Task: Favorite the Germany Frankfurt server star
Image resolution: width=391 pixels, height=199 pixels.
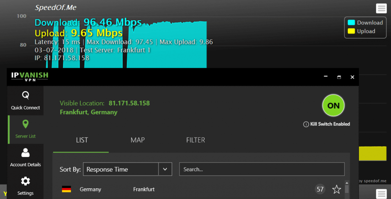Action: tap(336, 189)
